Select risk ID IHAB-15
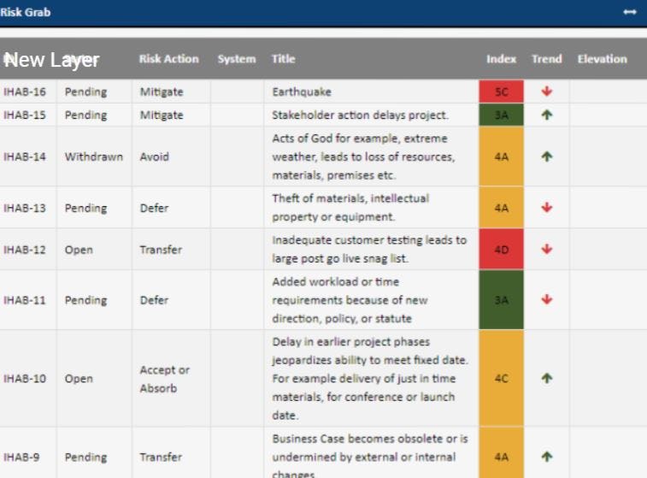 click(25, 115)
